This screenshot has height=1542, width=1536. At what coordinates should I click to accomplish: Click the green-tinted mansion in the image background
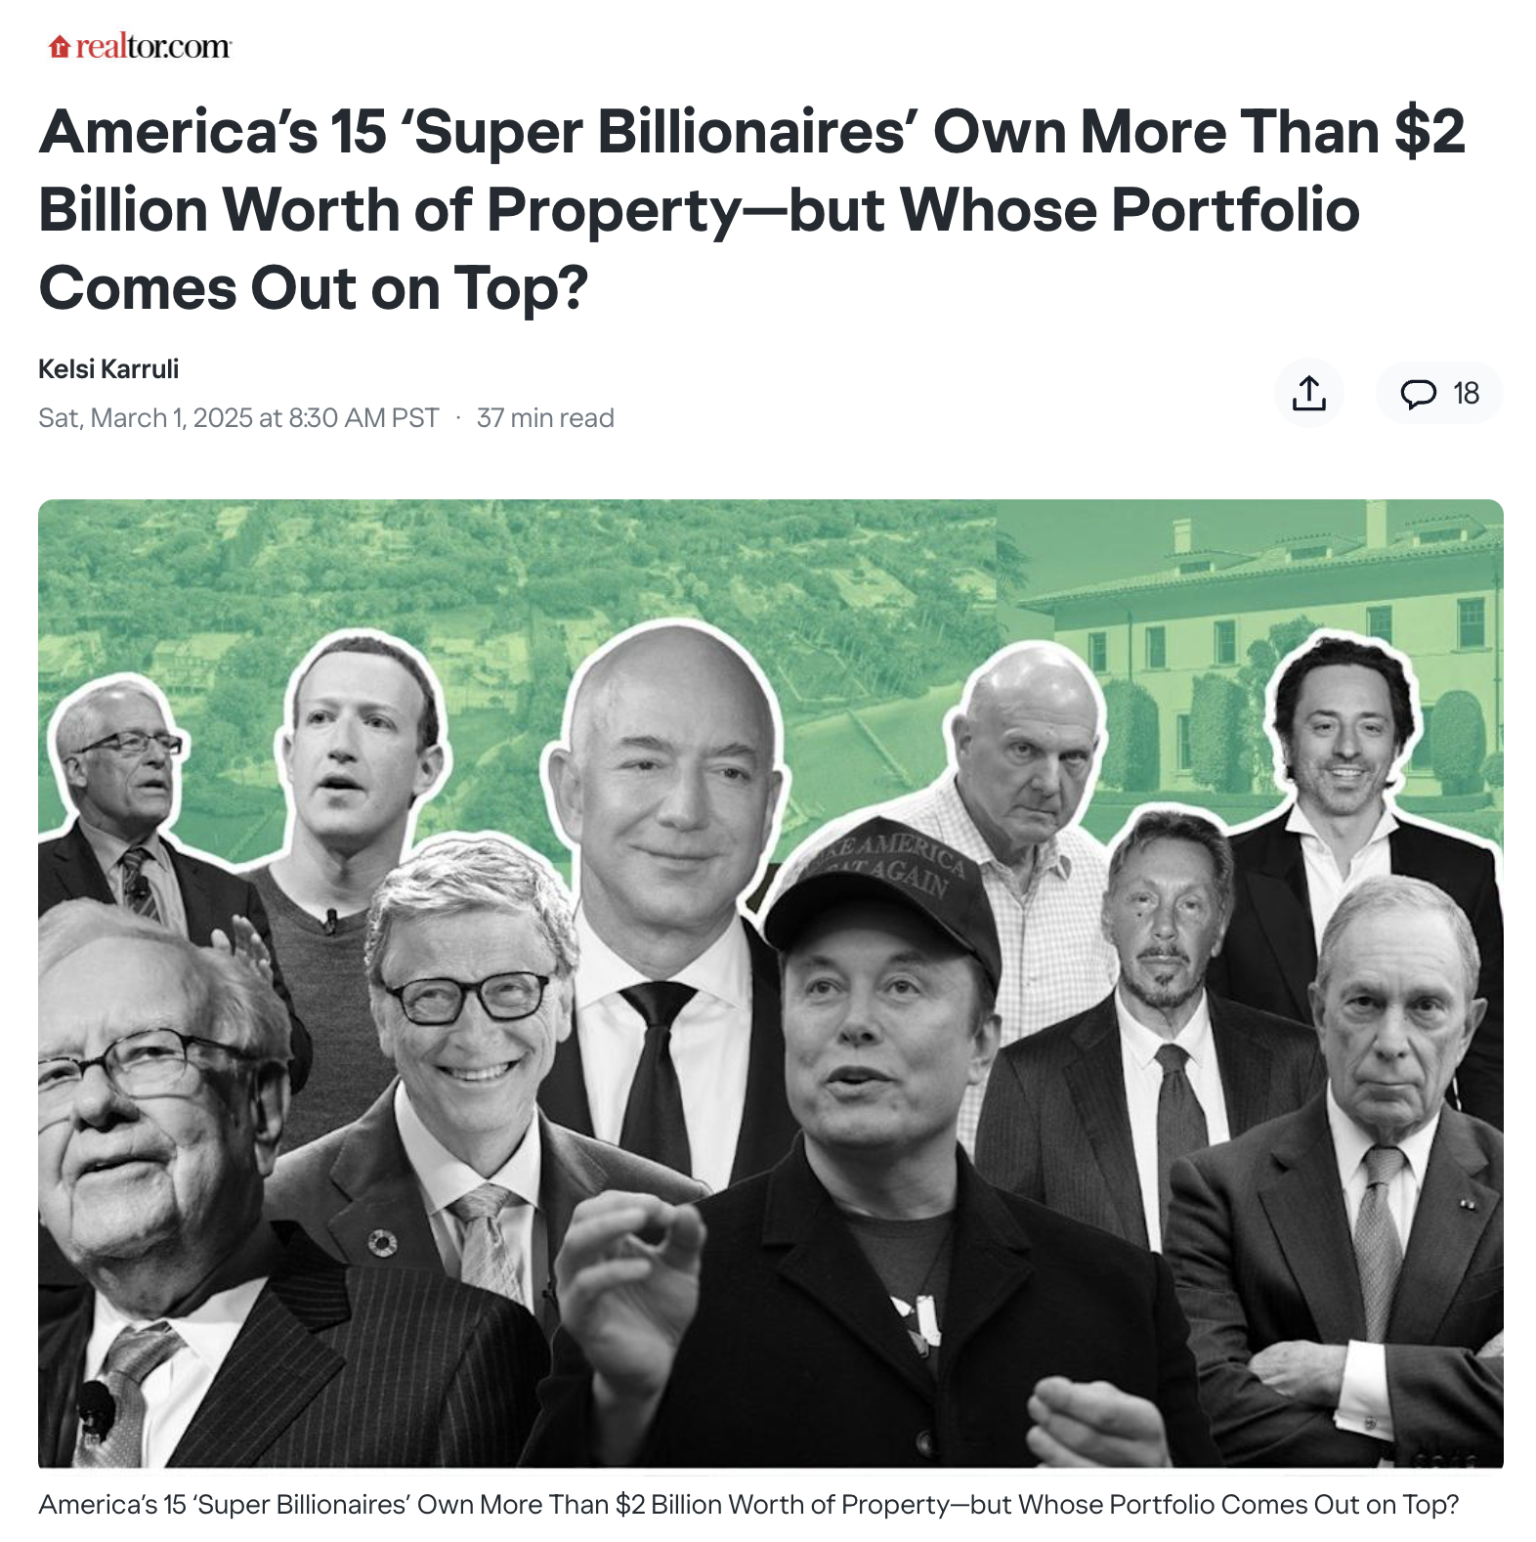click(x=1260, y=645)
